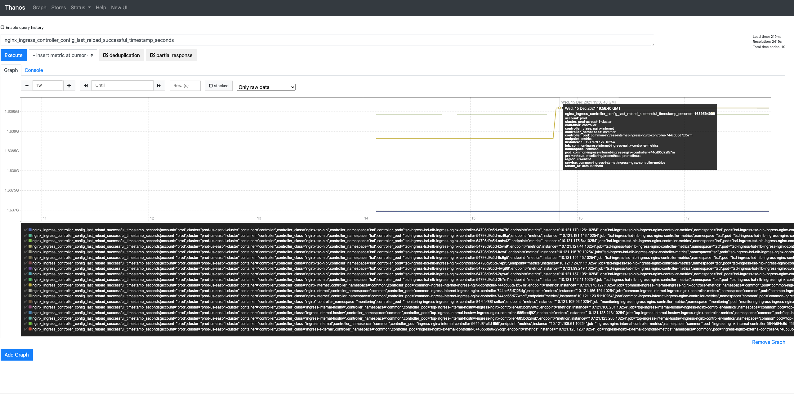Open the Stores page from the navbar
The width and height of the screenshot is (794, 395).
(x=58, y=7)
